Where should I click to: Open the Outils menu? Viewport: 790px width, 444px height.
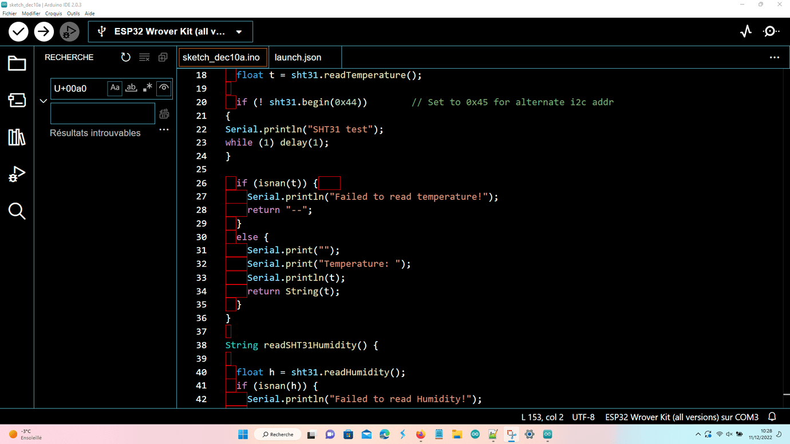coord(73,13)
